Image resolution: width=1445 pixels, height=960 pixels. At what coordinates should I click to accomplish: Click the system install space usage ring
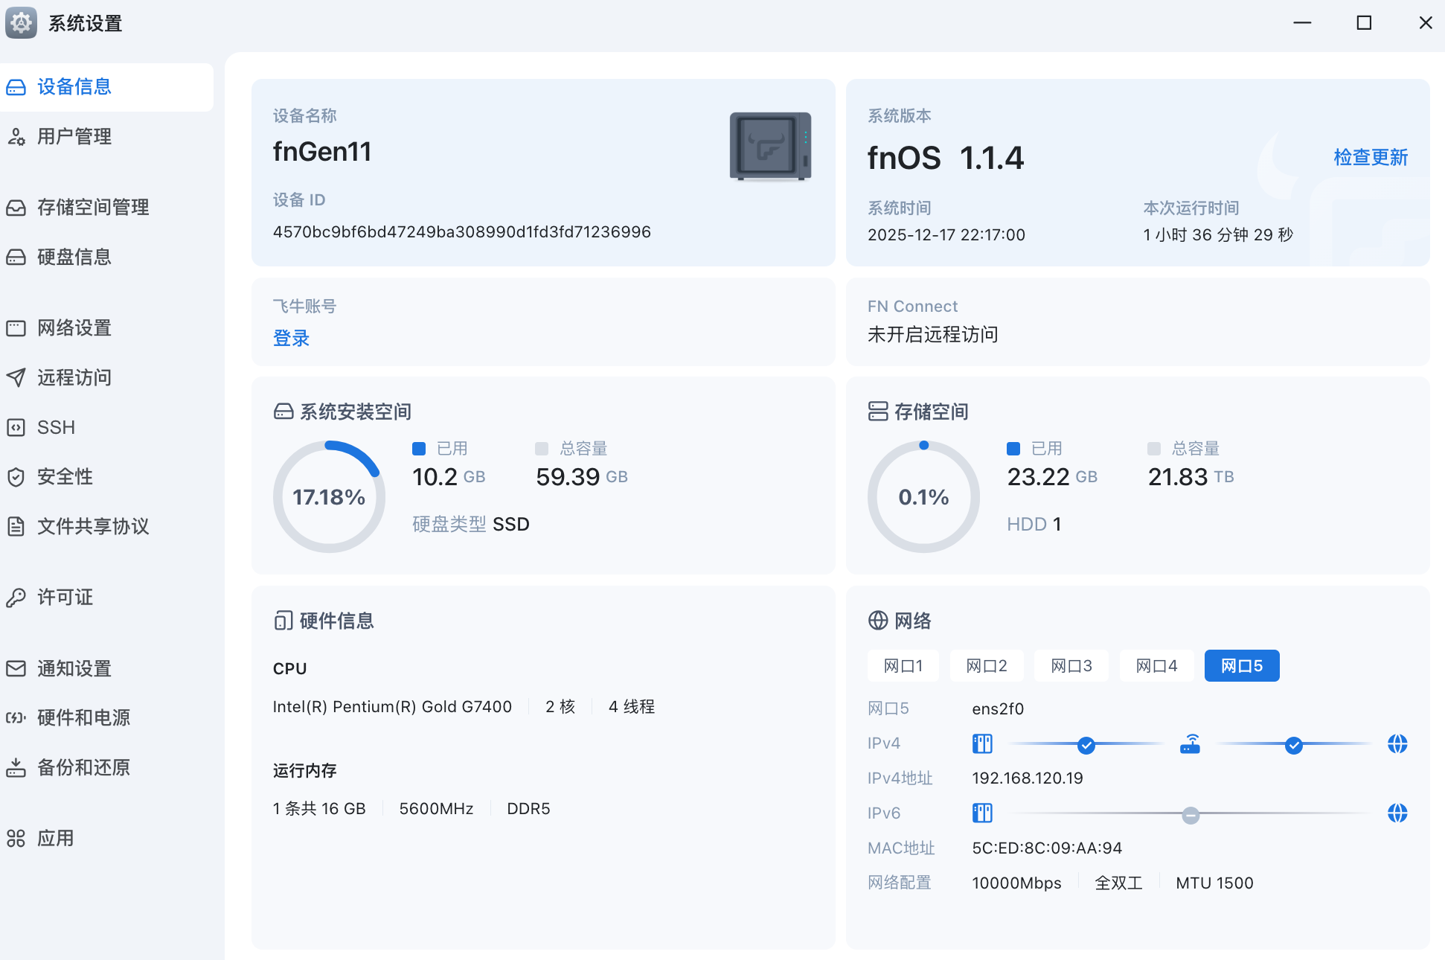tap(329, 496)
